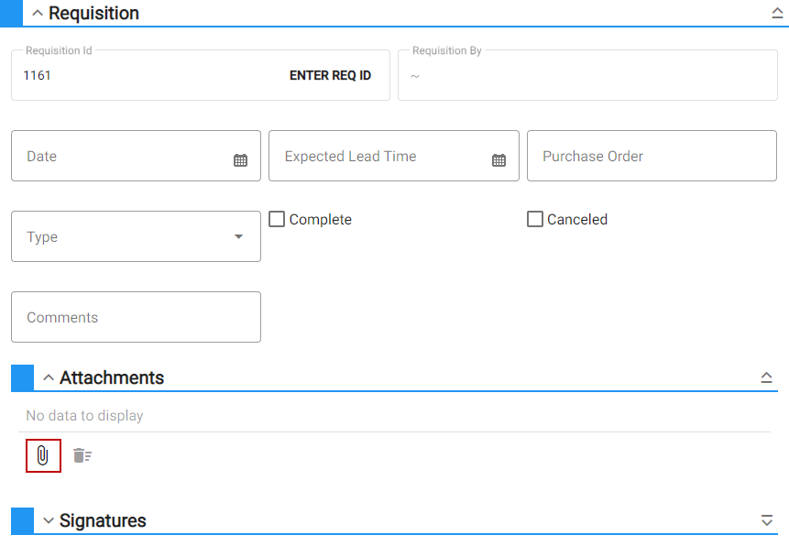Click the ENTER REQ ID button
The image size is (789, 557).
(x=330, y=75)
